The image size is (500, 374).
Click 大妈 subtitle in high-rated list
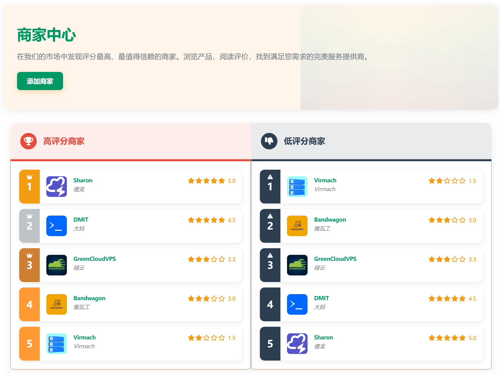tap(79, 228)
